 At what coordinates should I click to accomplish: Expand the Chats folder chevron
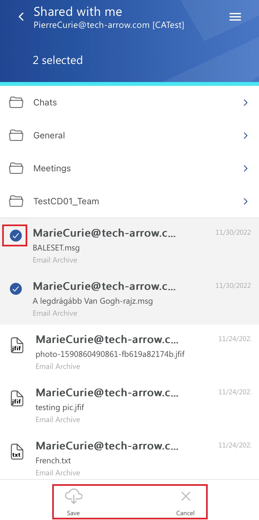(x=245, y=103)
